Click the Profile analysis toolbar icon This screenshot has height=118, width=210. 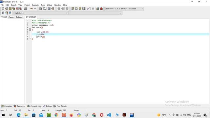click(98, 9)
